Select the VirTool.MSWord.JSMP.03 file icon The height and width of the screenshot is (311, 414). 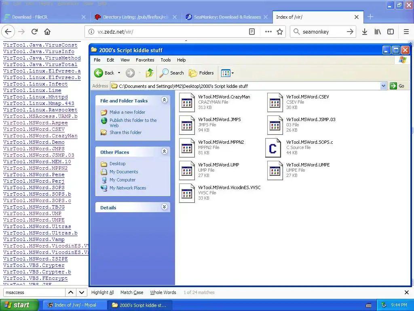pyautogui.click(x=275, y=125)
